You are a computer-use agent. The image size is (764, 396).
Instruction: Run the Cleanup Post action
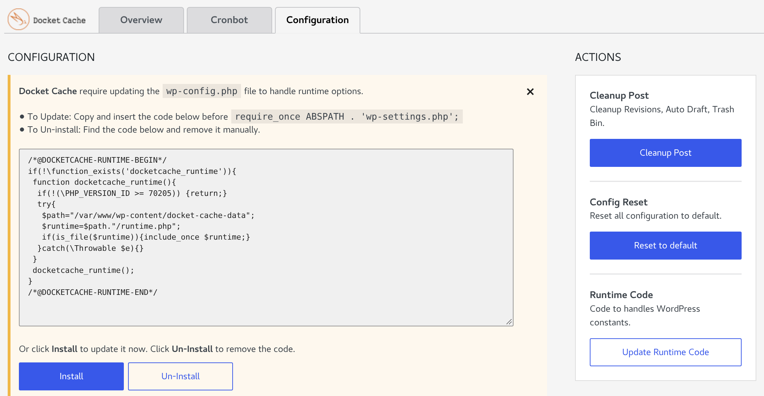click(x=666, y=153)
